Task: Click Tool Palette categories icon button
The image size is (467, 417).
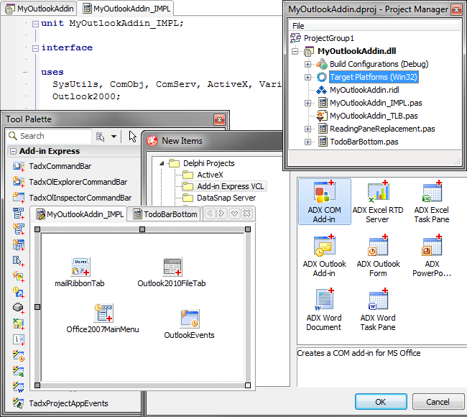Action: pos(101,137)
